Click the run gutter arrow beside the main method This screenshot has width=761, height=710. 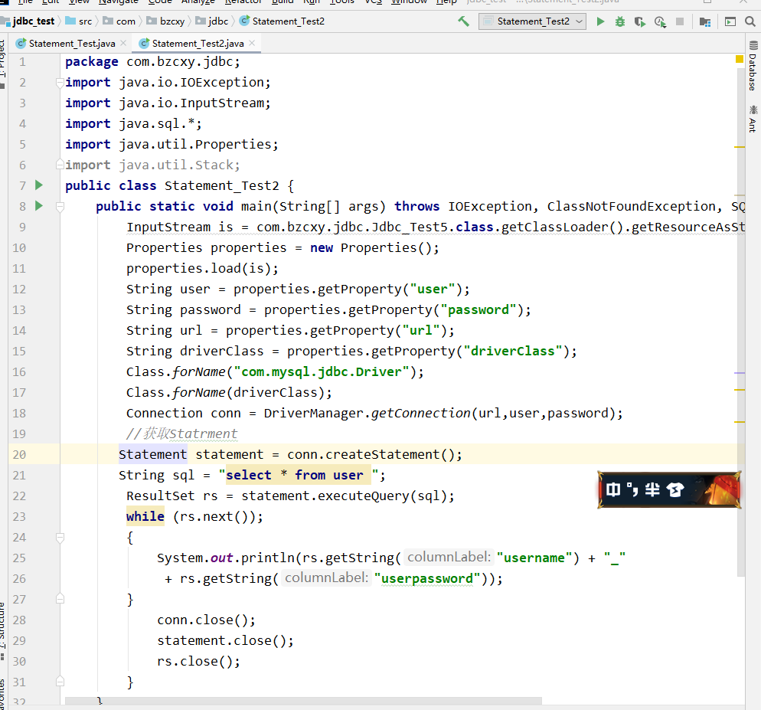point(39,206)
